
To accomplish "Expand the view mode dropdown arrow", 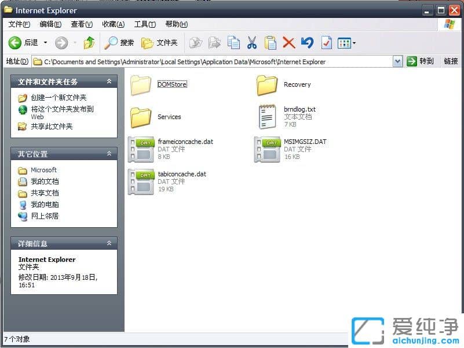I will [354, 42].
